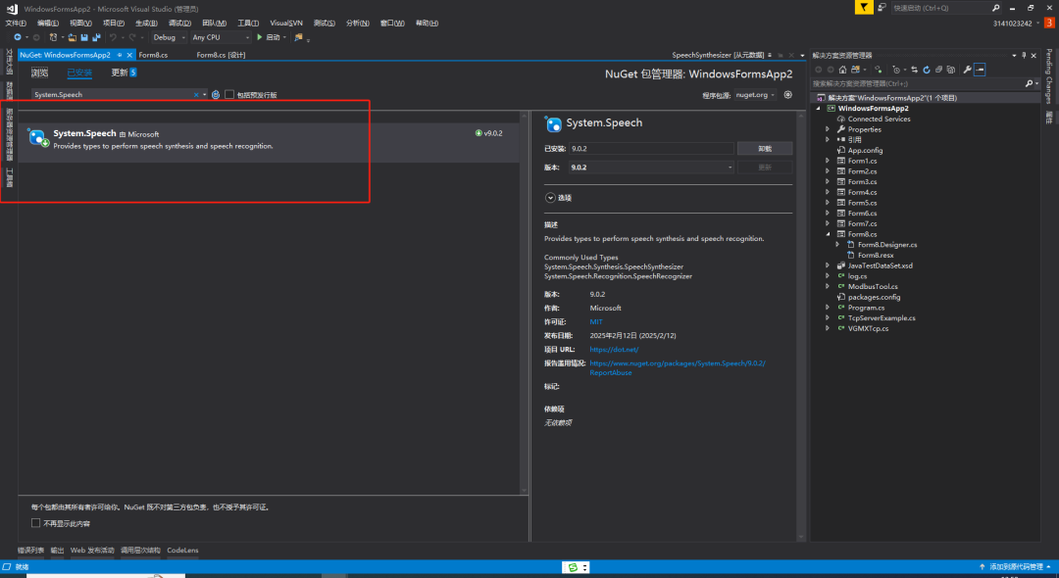The height and width of the screenshot is (578, 1059).
Task: Select Program.cs in Solution Explorer
Action: pos(866,308)
